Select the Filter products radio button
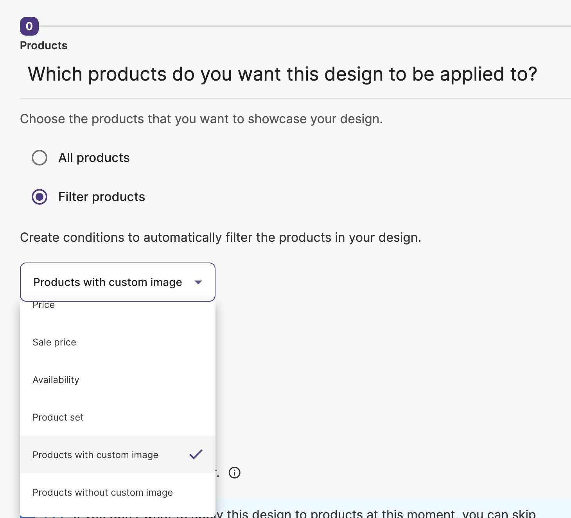Image resolution: width=571 pixels, height=518 pixels. (x=40, y=197)
